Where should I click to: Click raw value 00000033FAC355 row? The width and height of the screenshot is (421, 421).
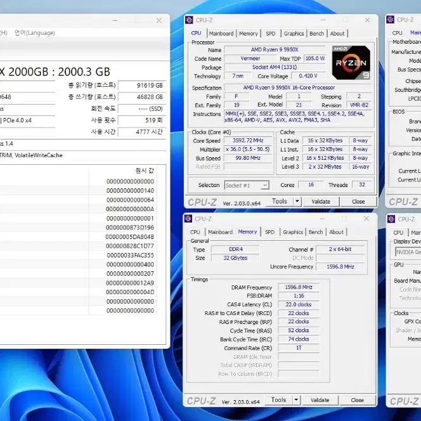[x=130, y=255]
